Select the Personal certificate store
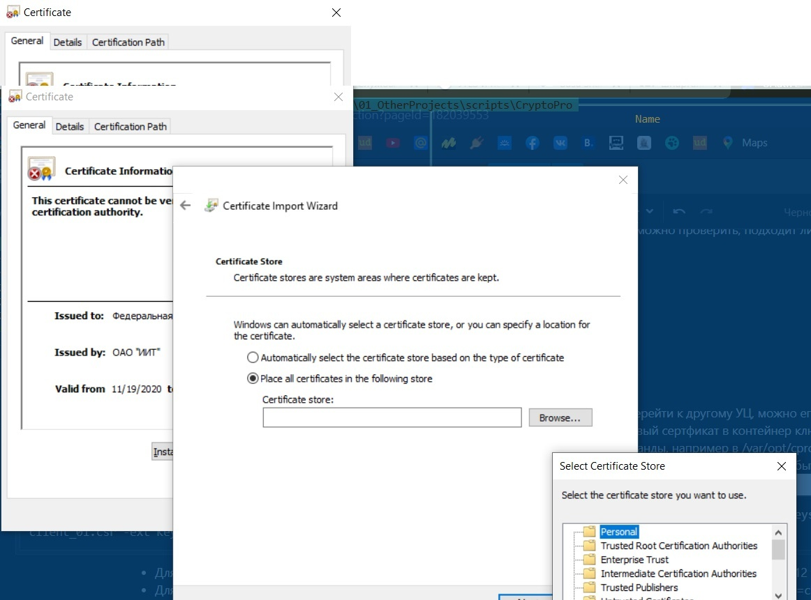The width and height of the screenshot is (811, 600). pos(619,532)
